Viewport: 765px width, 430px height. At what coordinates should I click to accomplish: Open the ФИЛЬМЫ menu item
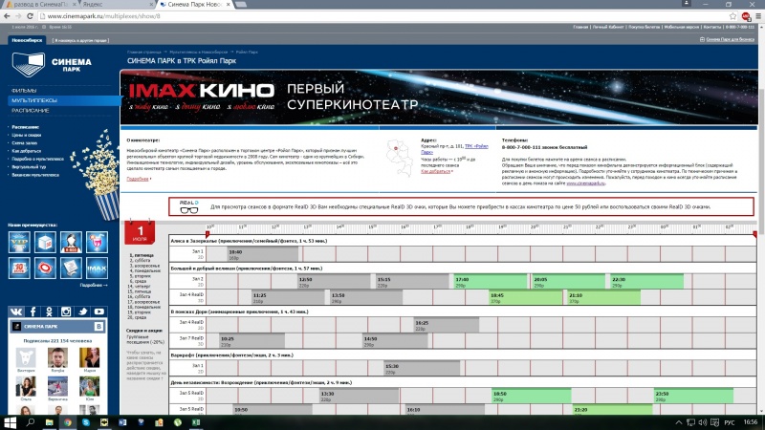point(24,91)
